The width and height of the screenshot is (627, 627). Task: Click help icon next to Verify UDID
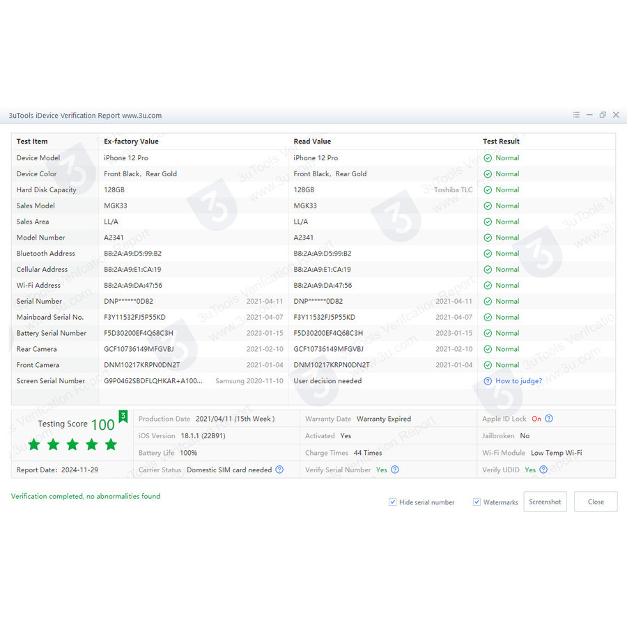pyautogui.click(x=543, y=470)
